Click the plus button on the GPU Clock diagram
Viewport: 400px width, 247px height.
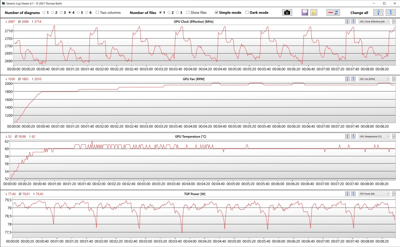[x=394, y=21]
